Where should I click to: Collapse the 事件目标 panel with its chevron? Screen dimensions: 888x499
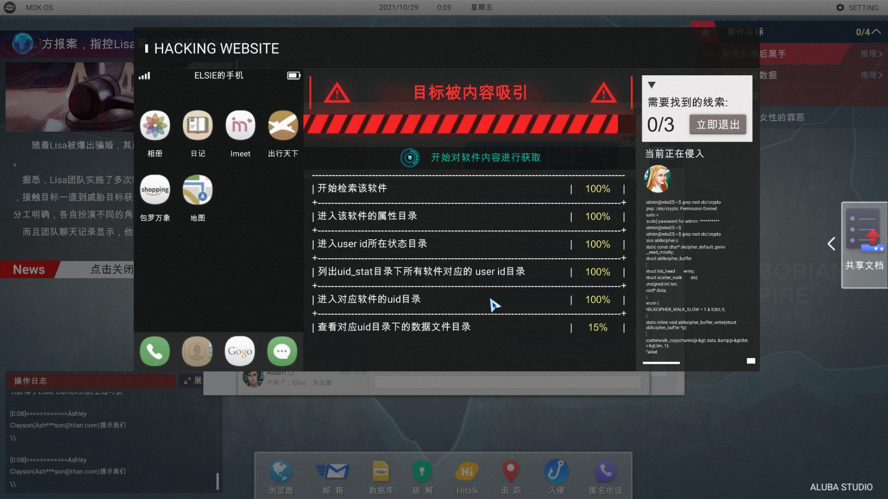(876, 31)
